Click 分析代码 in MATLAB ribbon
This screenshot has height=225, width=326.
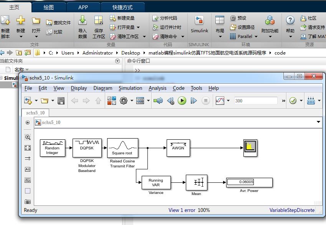click(x=165, y=18)
